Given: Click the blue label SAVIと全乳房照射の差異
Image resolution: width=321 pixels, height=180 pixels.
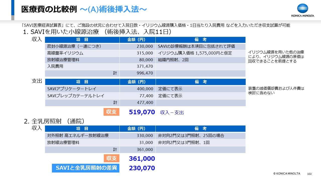Looking at the screenshot, I should pyautogui.click(x=86, y=168).
